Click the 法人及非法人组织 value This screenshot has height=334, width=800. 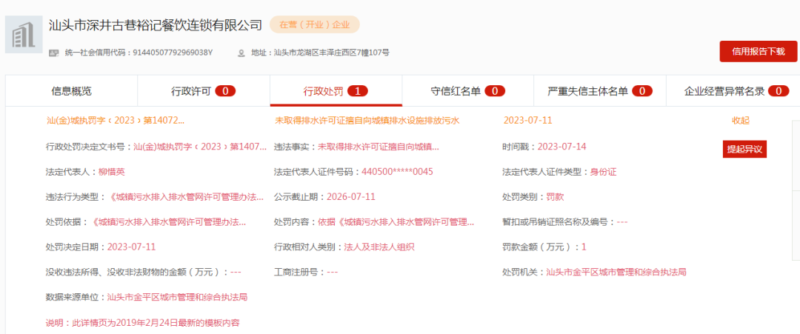click(379, 247)
